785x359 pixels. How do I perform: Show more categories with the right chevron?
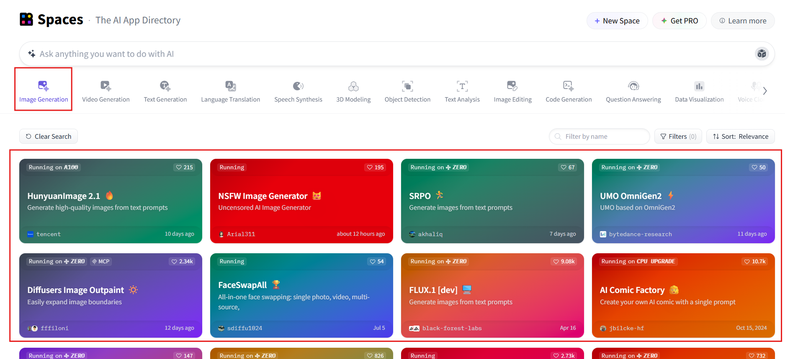(x=765, y=91)
